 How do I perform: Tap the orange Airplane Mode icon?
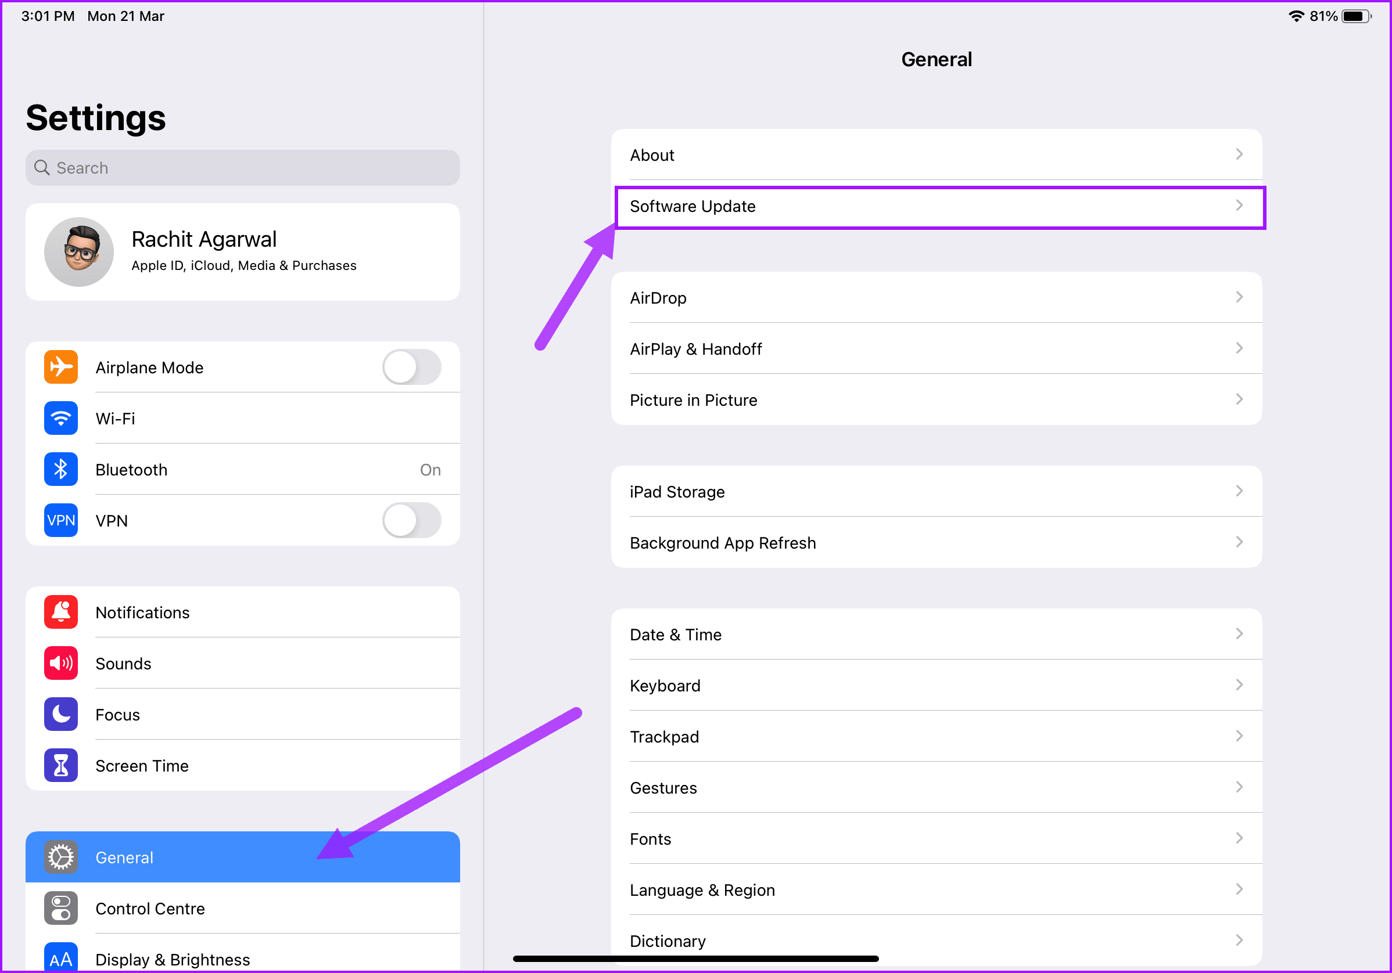(x=60, y=367)
